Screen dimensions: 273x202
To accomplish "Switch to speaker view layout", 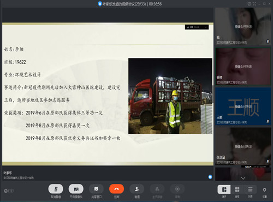I will pos(224,189).
